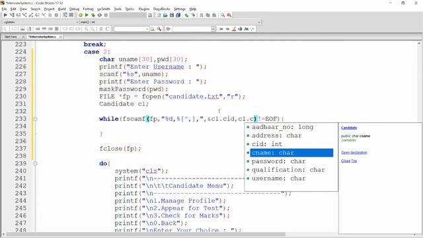
Task: Click the Open file icon
Action: pos(165,15)
